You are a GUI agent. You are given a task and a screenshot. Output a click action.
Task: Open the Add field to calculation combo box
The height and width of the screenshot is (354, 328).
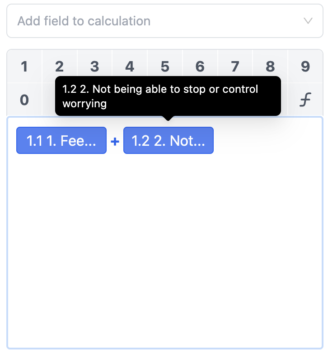click(x=165, y=21)
